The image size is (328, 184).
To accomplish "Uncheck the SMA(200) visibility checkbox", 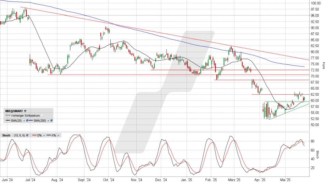I will pos(48,121).
